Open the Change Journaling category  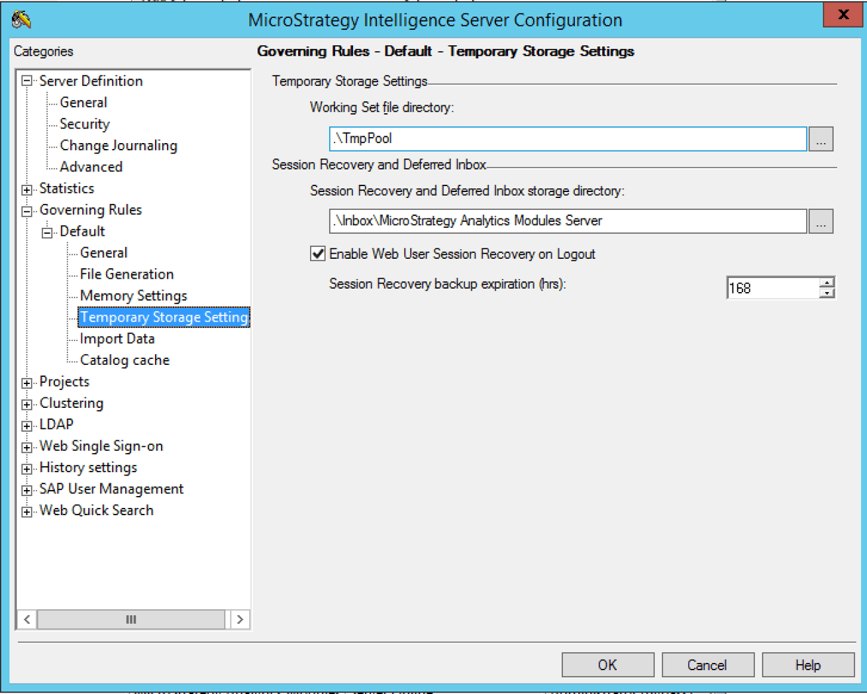pyautogui.click(x=118, y=146)
